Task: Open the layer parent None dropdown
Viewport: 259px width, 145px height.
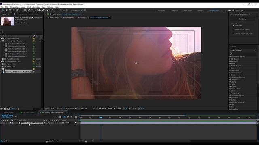Action: 70,122
